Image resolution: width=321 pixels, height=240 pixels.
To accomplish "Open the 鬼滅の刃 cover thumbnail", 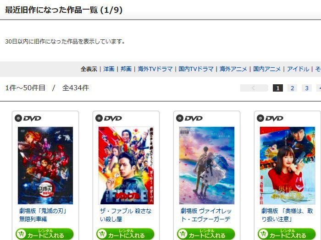I will pyautogui.click(x=45, y=165).
